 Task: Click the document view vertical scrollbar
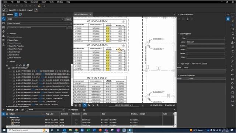176,60
